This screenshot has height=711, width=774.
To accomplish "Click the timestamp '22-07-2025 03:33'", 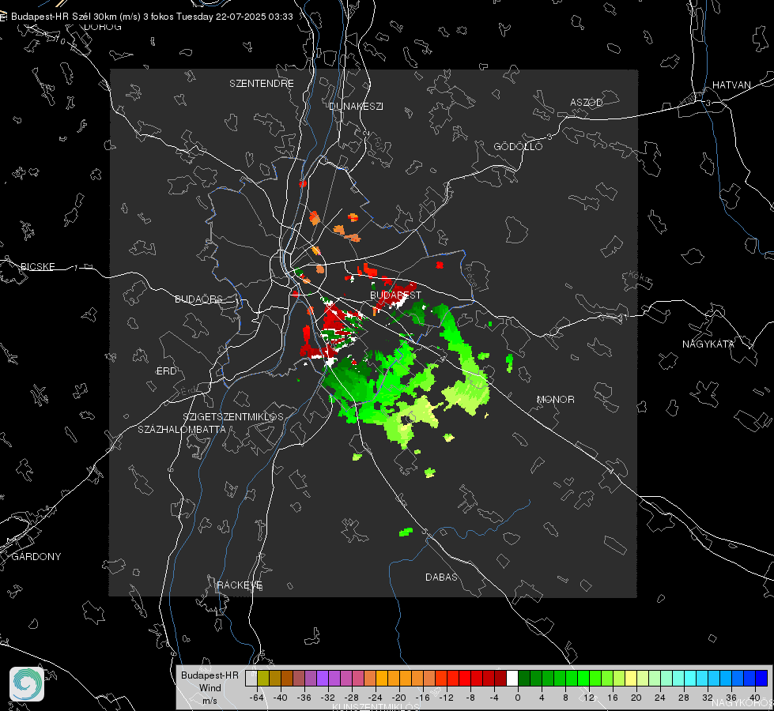I will pyautogui.click(x=255, y=17).
